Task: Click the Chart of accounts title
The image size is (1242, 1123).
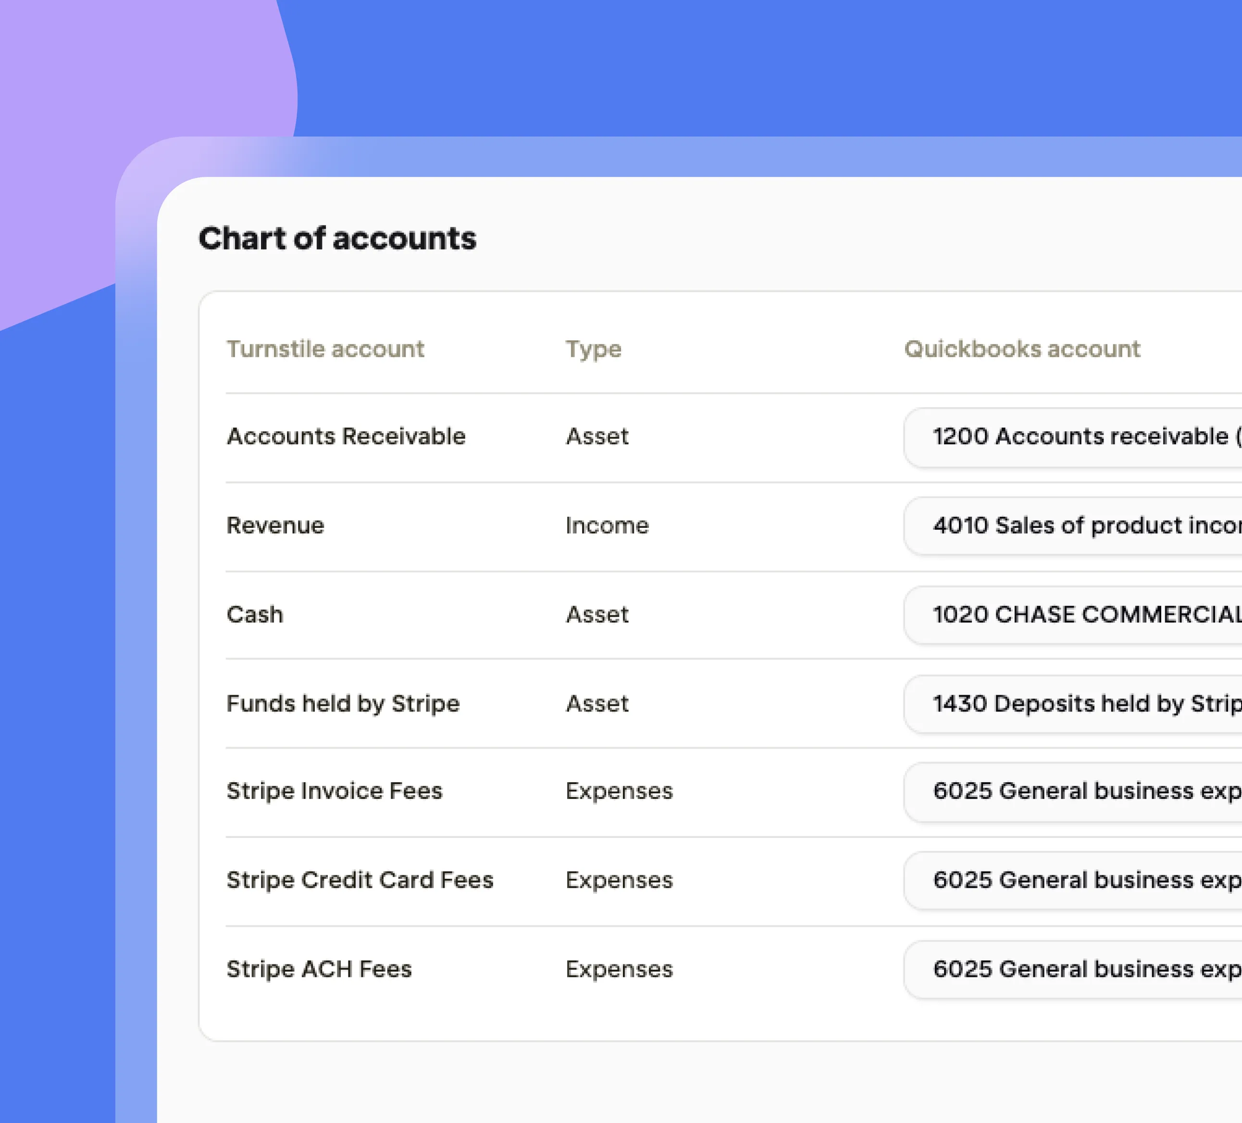Action: tap(337, 239)
